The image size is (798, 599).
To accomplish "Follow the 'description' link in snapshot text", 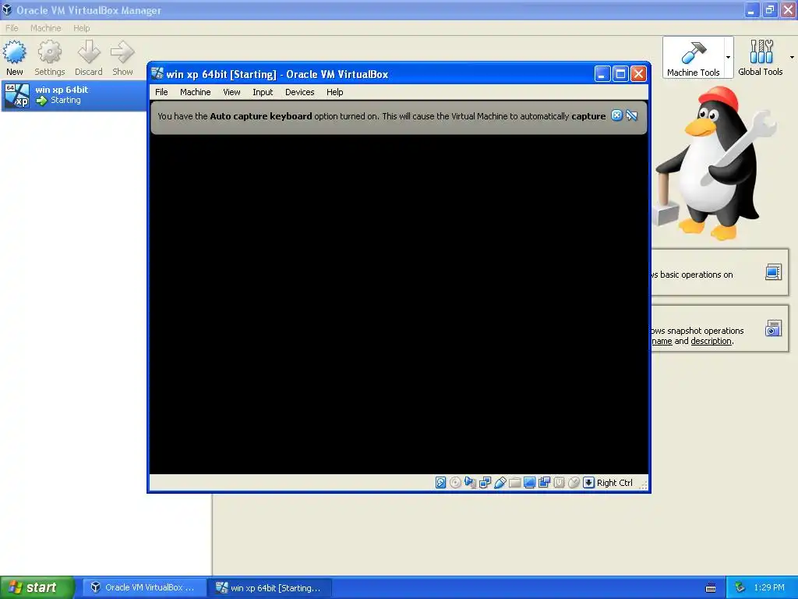I will [x=711, y=341].
